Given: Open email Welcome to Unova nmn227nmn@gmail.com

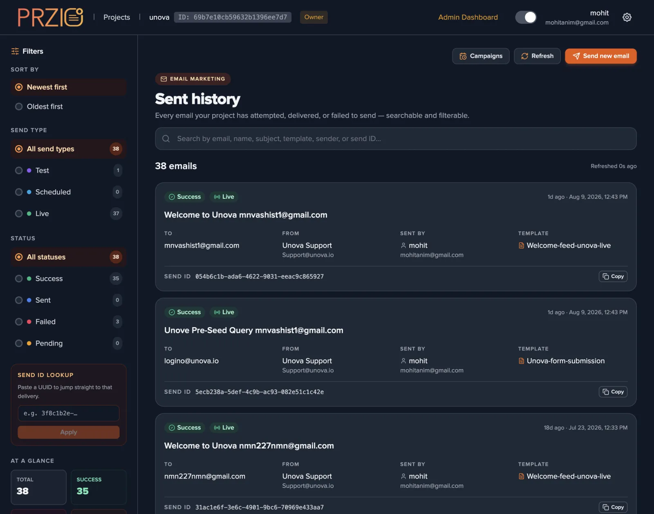Looking at the screenshot, I should 249,446.
